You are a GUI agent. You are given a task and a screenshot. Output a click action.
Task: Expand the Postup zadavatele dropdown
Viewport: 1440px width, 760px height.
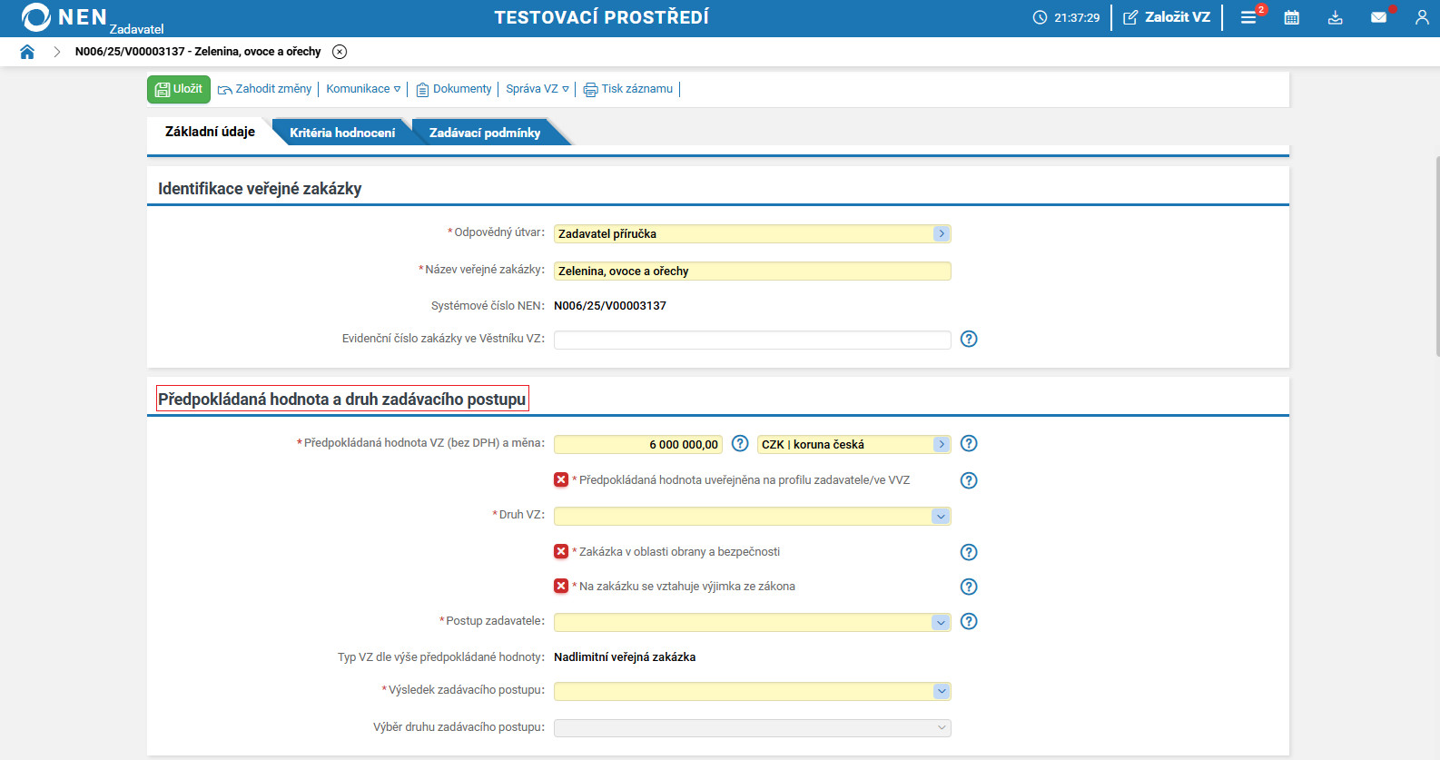941,622
